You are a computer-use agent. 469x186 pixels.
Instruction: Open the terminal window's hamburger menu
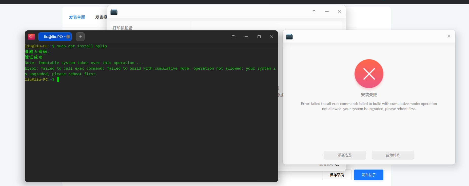234,37
